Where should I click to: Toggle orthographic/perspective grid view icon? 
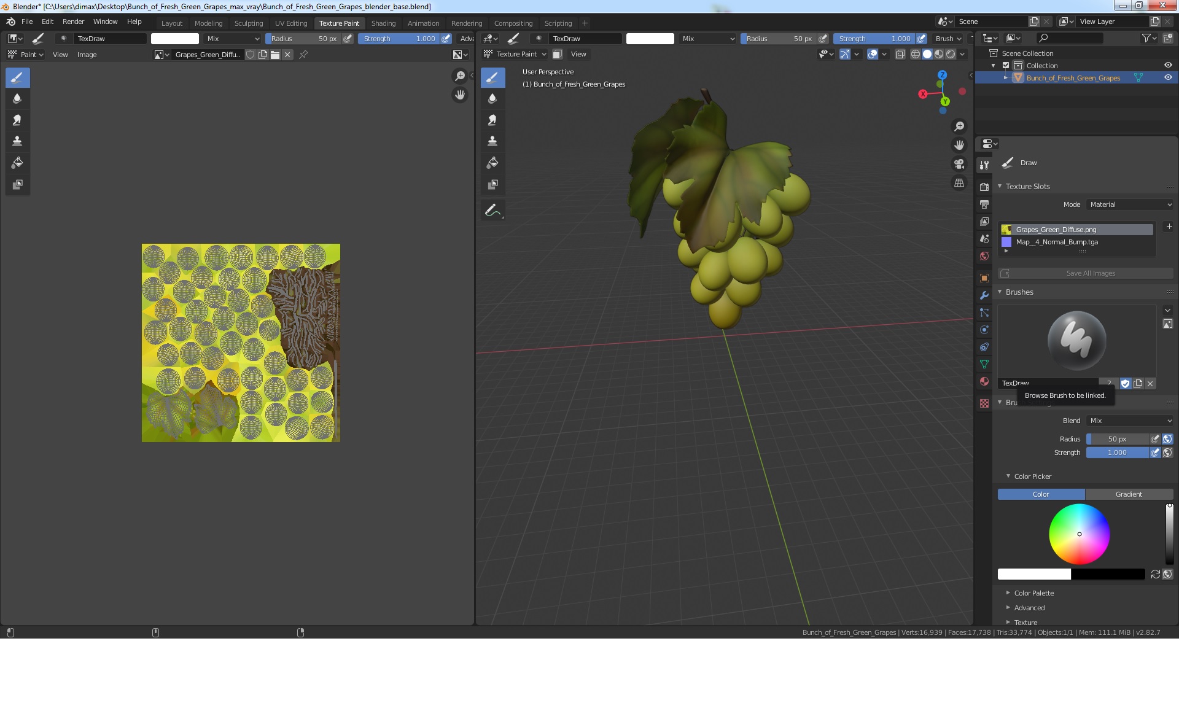pos(959,183)
